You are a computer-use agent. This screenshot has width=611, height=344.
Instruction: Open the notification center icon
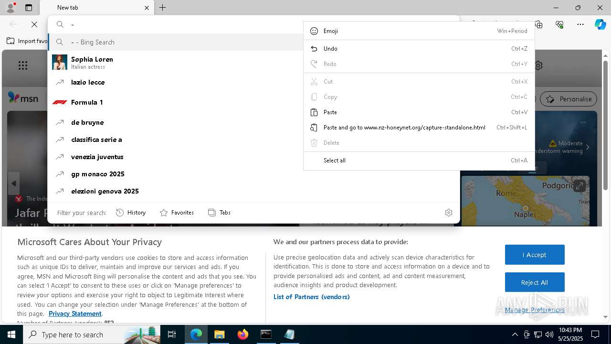tap(595, 334)
